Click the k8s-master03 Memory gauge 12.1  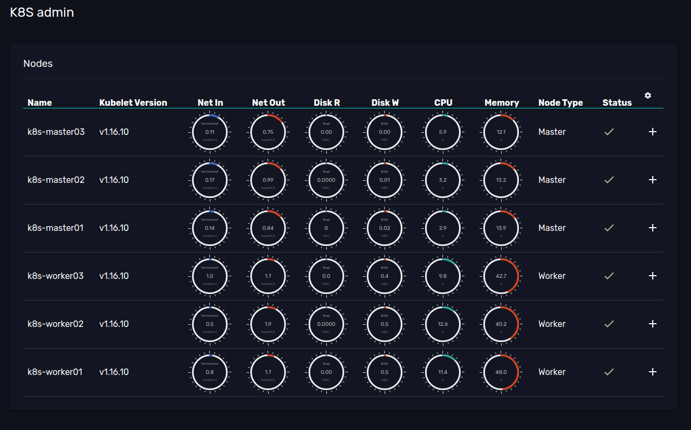[x=502, y=132]
